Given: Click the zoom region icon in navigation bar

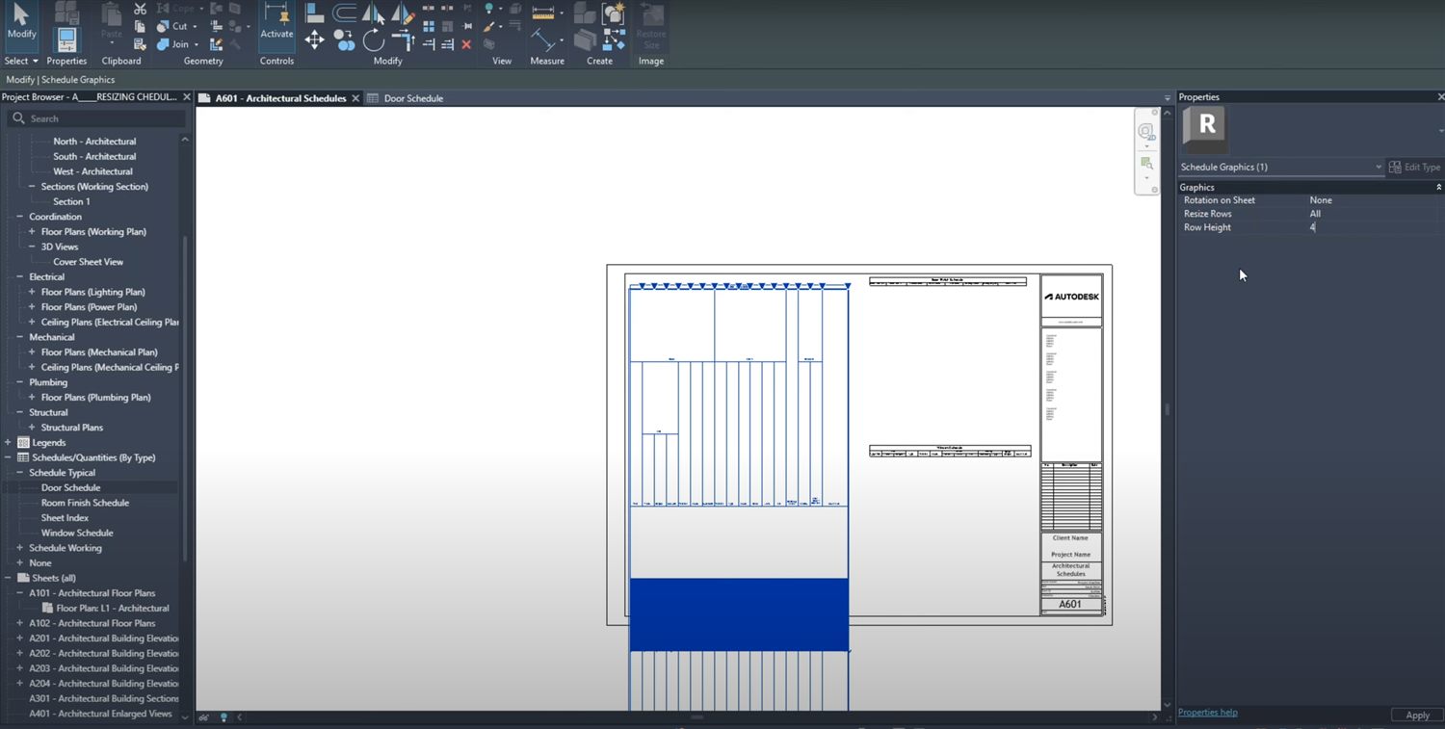Looking at the screenshot, I should click(1146, 164).
